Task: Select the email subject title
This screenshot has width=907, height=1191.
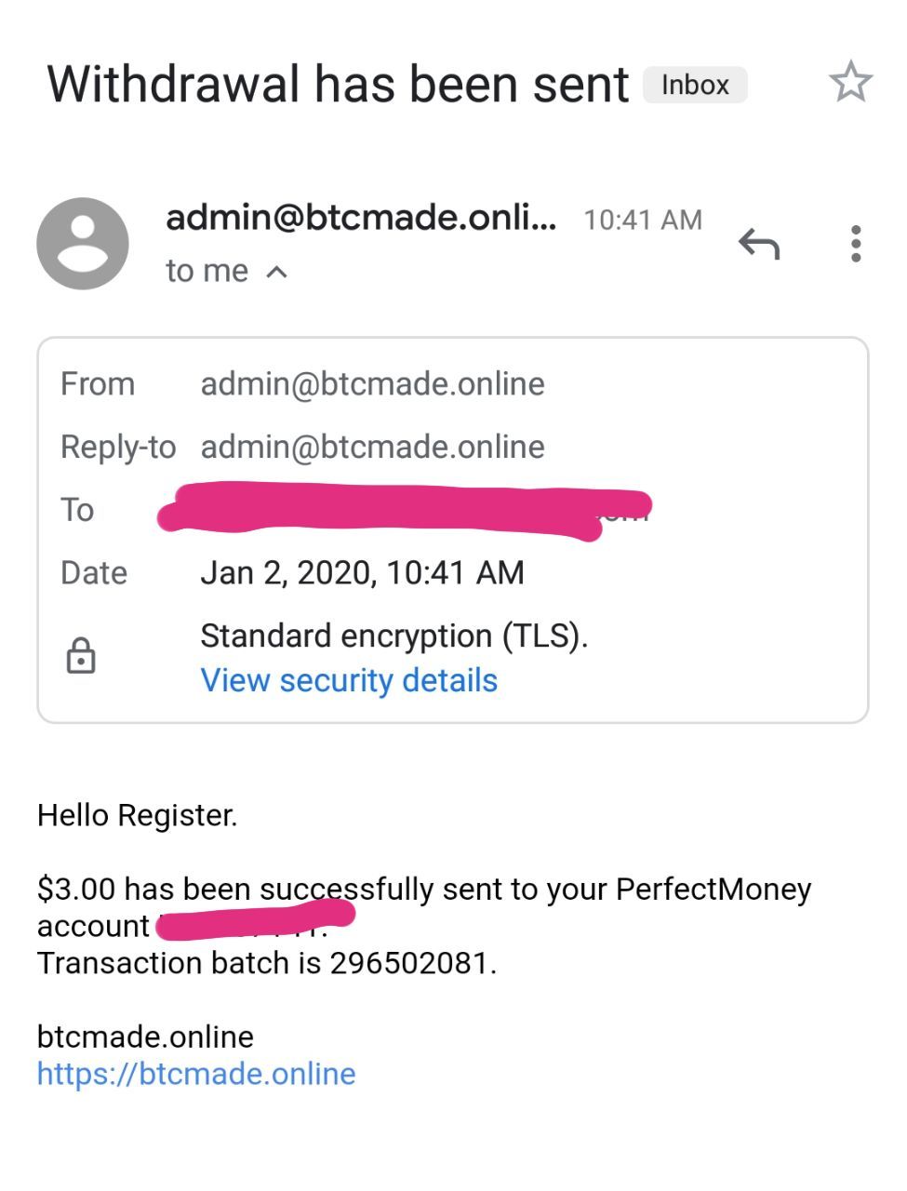Action: pos(338,85)
